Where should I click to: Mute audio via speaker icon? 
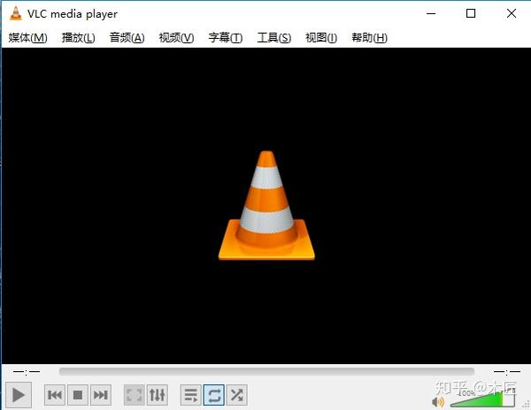438,402
